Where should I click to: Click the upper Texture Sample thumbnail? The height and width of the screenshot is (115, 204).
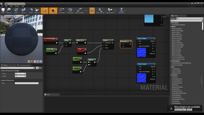tap(141, 52)
